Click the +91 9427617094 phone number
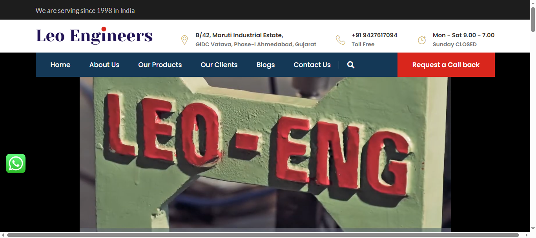The image size is (536, 238). click(x=374, y=35)
